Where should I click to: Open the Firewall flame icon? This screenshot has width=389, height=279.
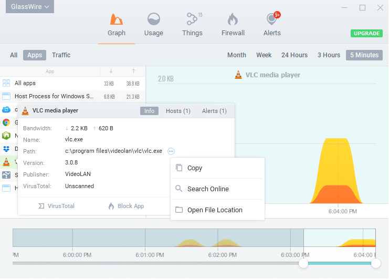coord(233,20)
